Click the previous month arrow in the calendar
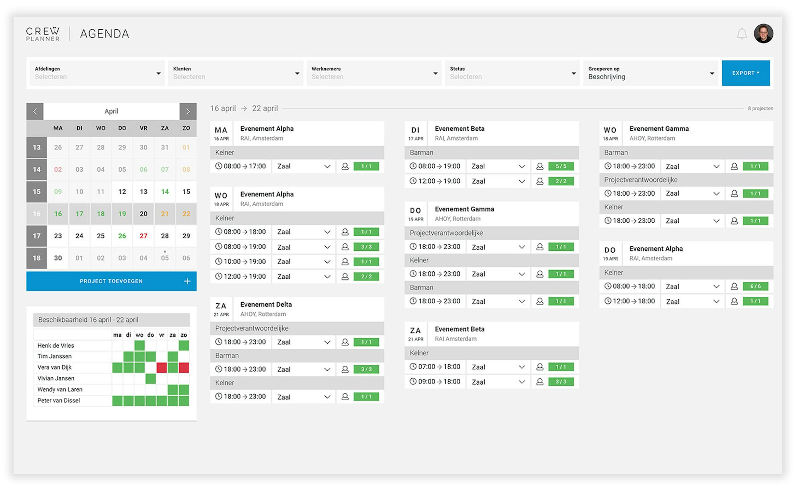This screenshot has width=798, height=492. pyautogui.click(x=35, y=111)
